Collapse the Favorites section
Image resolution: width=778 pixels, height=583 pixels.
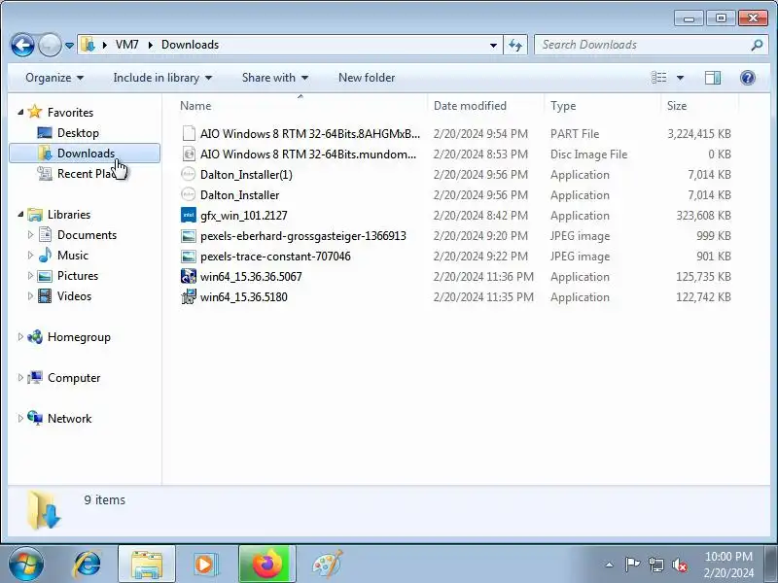tap(20, 112)
